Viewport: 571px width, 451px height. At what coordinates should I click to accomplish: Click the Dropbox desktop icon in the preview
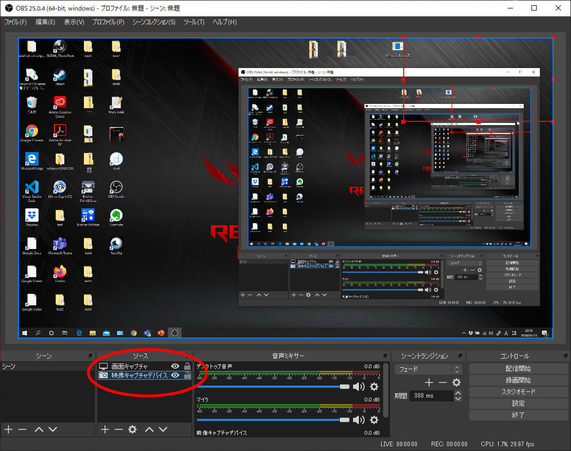tap(32, 217)
